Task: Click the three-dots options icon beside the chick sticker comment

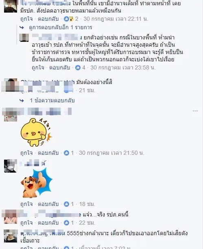Action: pyautogui.click(x=195, y=111)
